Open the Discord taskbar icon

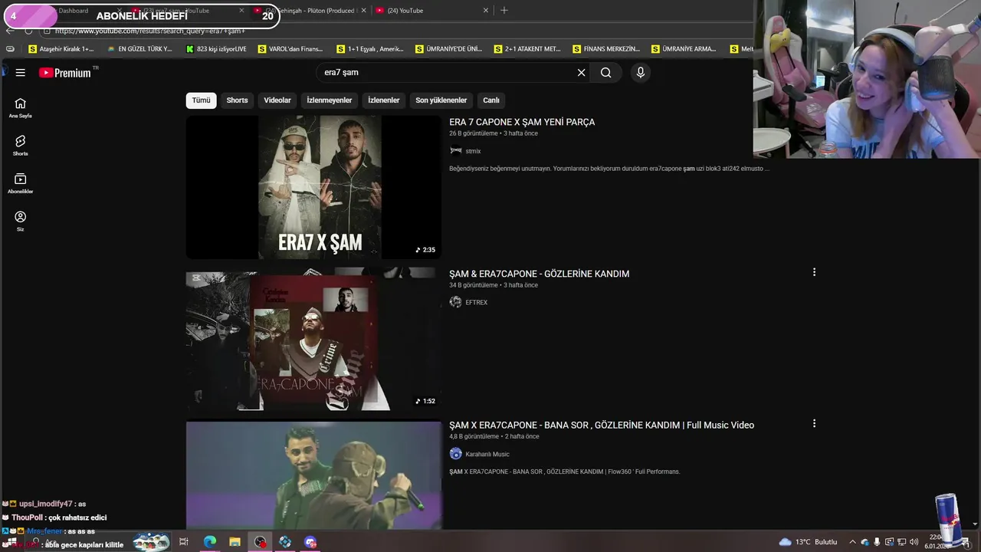(x=310, y=542)
